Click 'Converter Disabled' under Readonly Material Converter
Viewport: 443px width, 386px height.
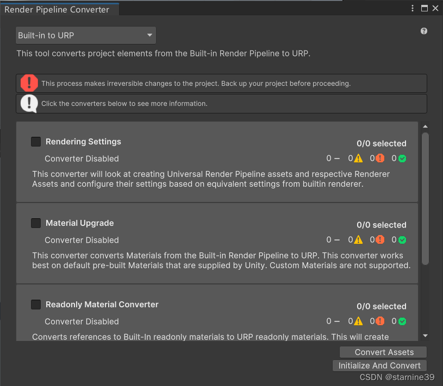(82, 321)
